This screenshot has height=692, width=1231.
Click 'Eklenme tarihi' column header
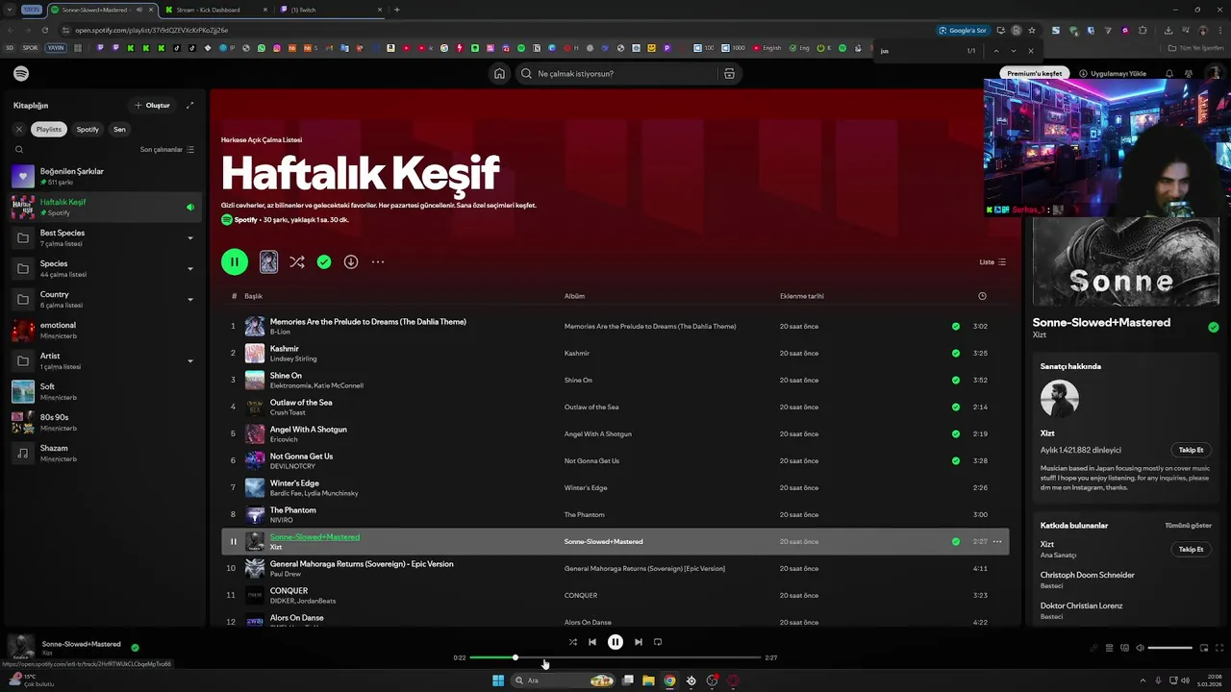click(802, 296)
